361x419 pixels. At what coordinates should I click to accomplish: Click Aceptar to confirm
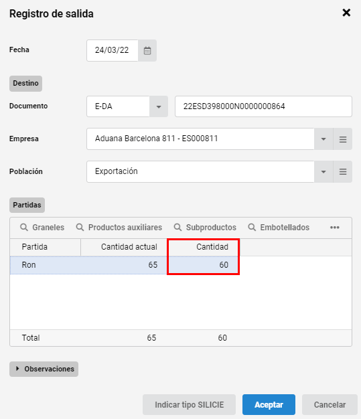[269, 404]
